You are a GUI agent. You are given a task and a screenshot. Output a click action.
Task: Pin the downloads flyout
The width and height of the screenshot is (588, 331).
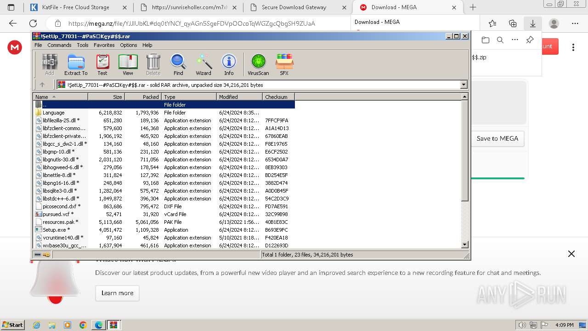coord(530,40)
